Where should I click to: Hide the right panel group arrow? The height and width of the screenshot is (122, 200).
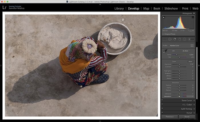(x=199, y=65)
